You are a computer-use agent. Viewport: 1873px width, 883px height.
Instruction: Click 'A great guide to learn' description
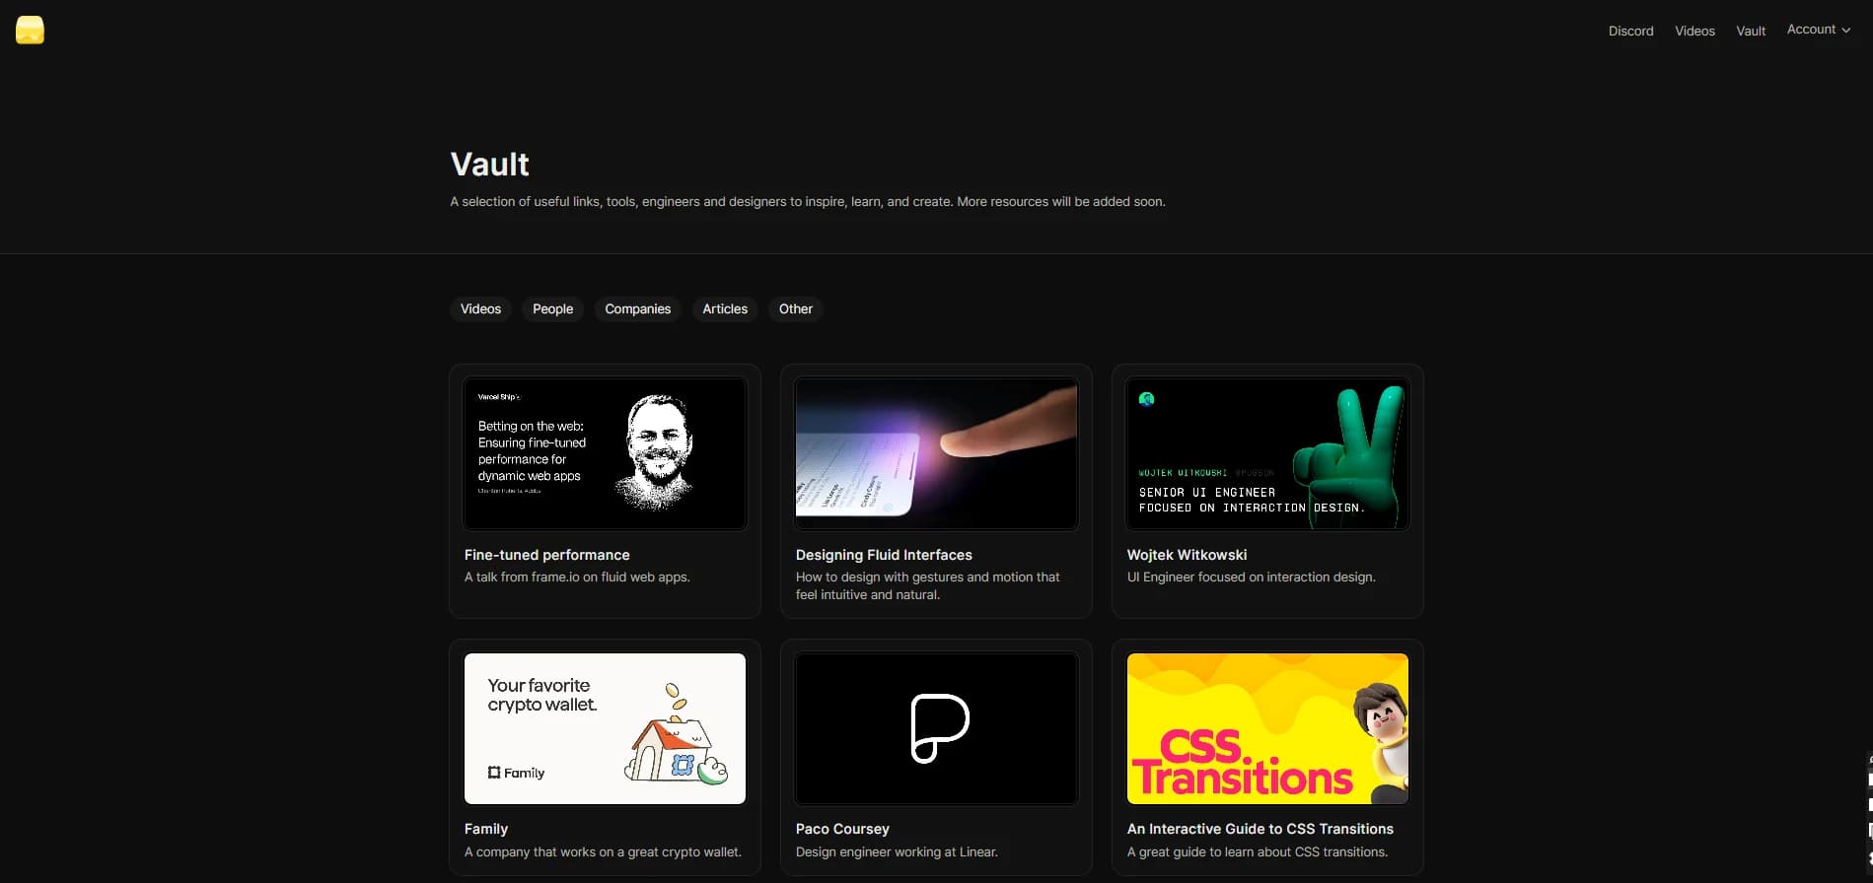[x=1258, y=851]
